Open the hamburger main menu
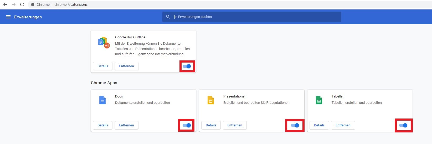Viewport: 432px width, 144px height. coord(8,17)
